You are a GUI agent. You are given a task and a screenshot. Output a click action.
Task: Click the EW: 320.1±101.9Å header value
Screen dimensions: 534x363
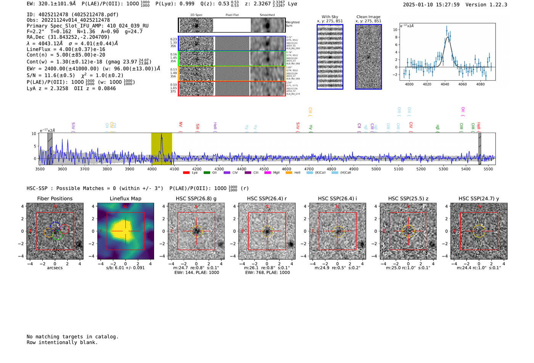tap(51, 4)
